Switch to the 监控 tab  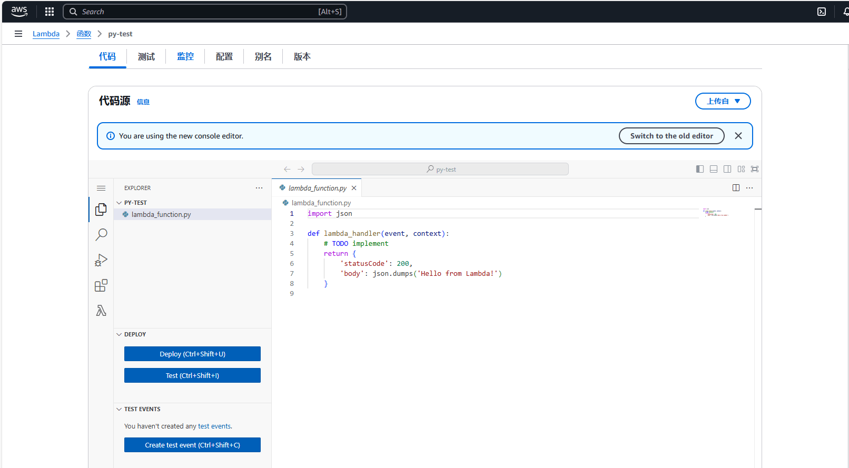pyautogui.click(x=185, y=56)
